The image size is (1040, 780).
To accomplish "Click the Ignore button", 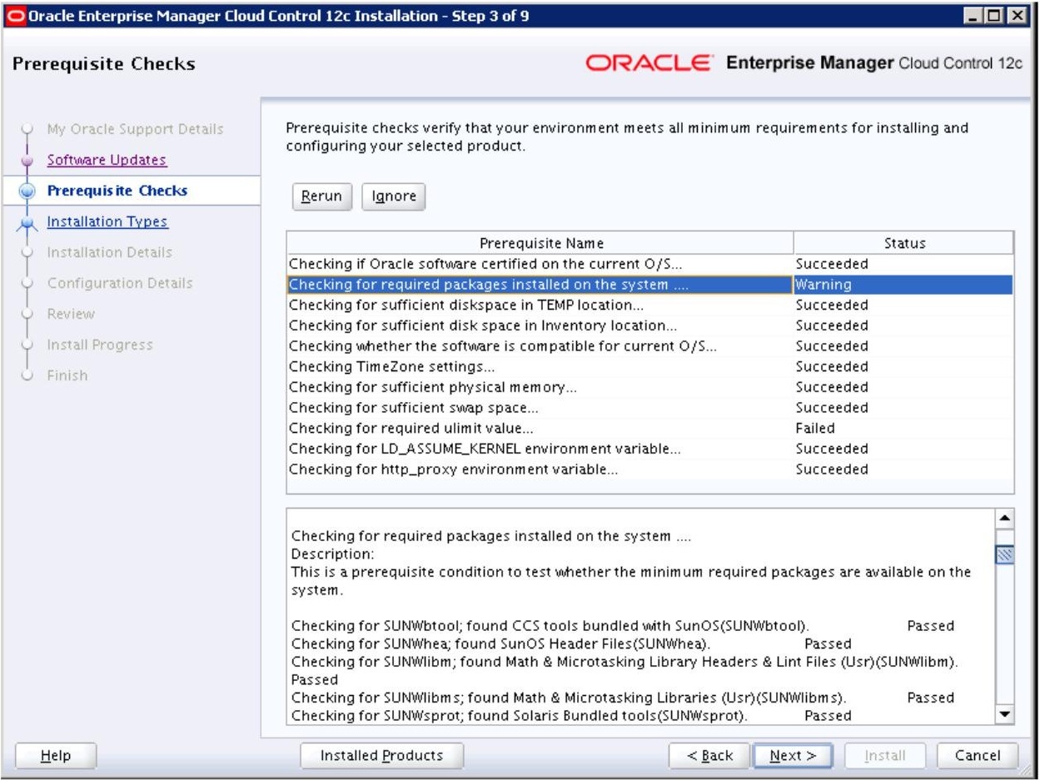I will click(394, 196).
